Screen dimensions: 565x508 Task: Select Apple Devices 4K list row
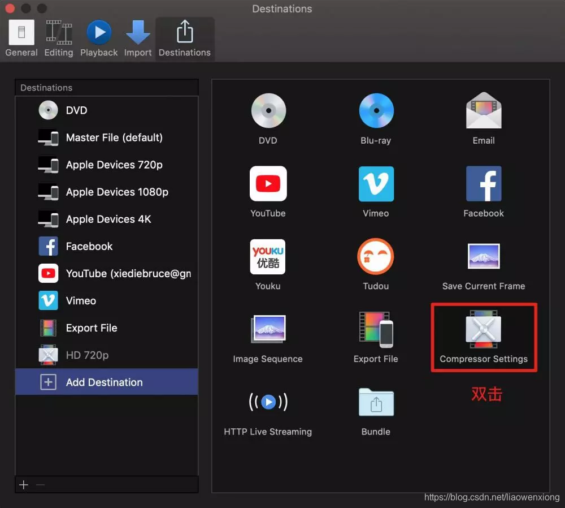(107, 219)
